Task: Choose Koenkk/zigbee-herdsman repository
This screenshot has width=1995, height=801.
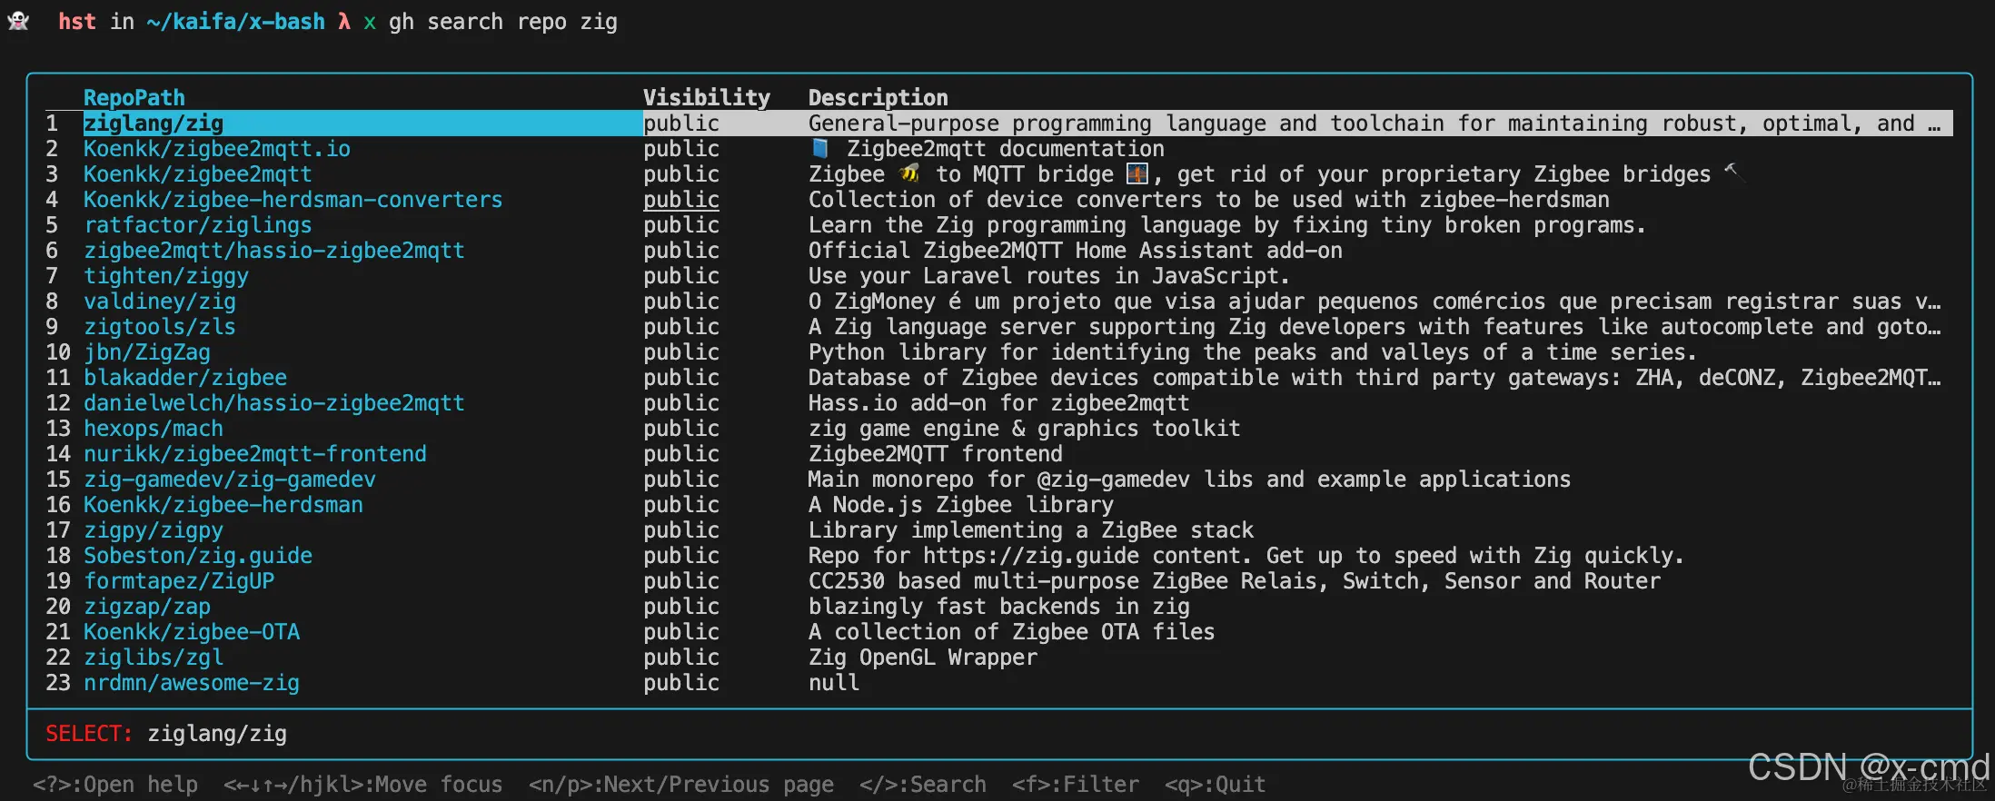Action: tap(223, 505)
